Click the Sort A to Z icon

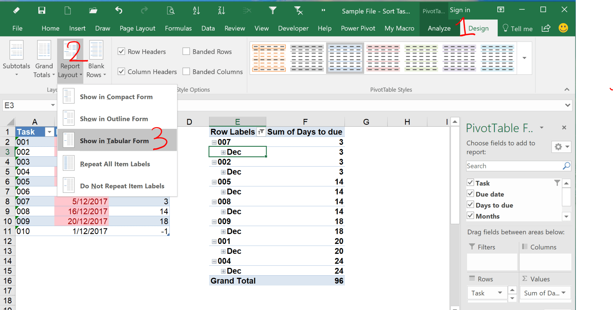coord(196,11)
